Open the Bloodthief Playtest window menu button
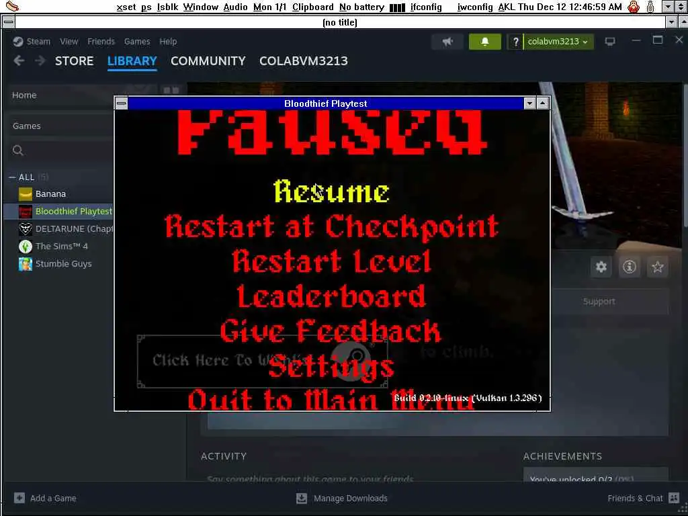Screen dimensions: 688x516 122,103
